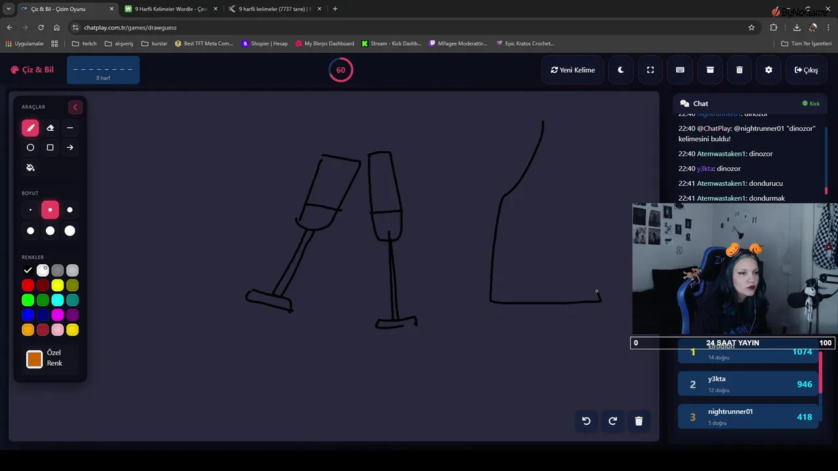Open Shopier | Hesap bookmark

pyautogui.click(x=264, y=44)
